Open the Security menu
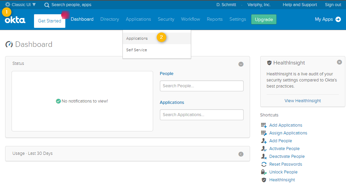 (x=166, y=19)
